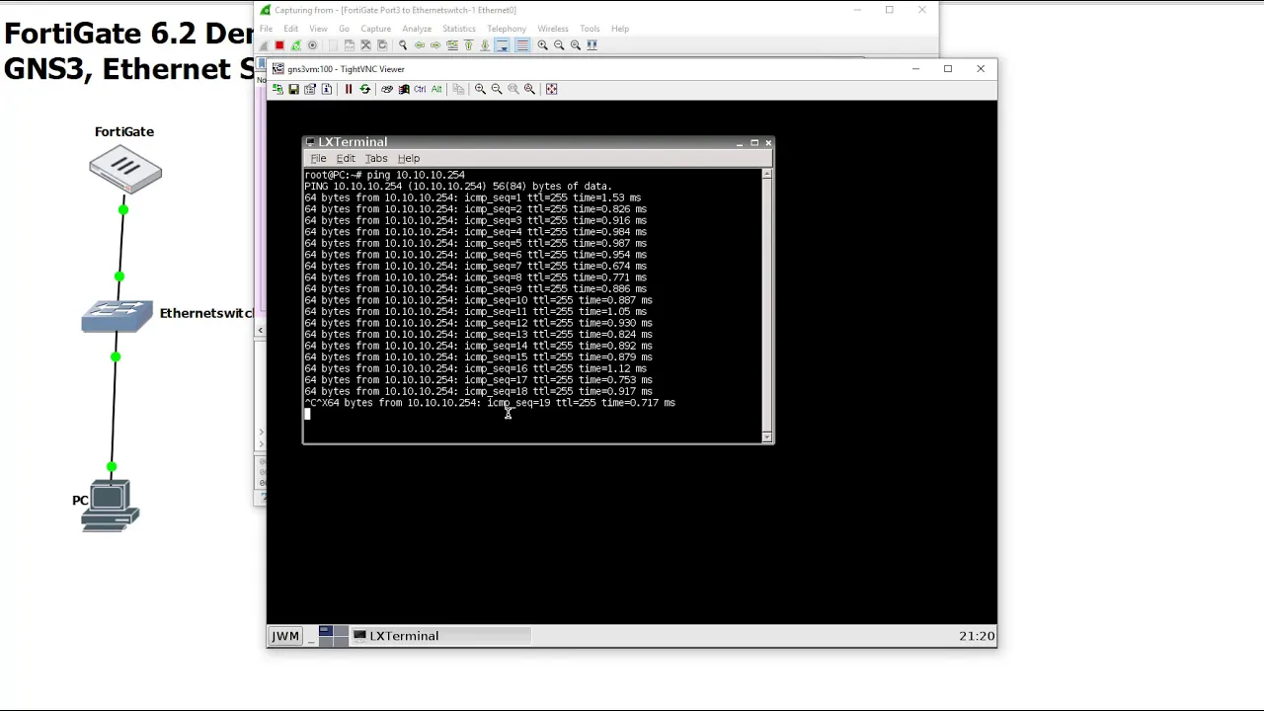
Task: Go to specified packet in Wireshark
Action: (452, 45)
